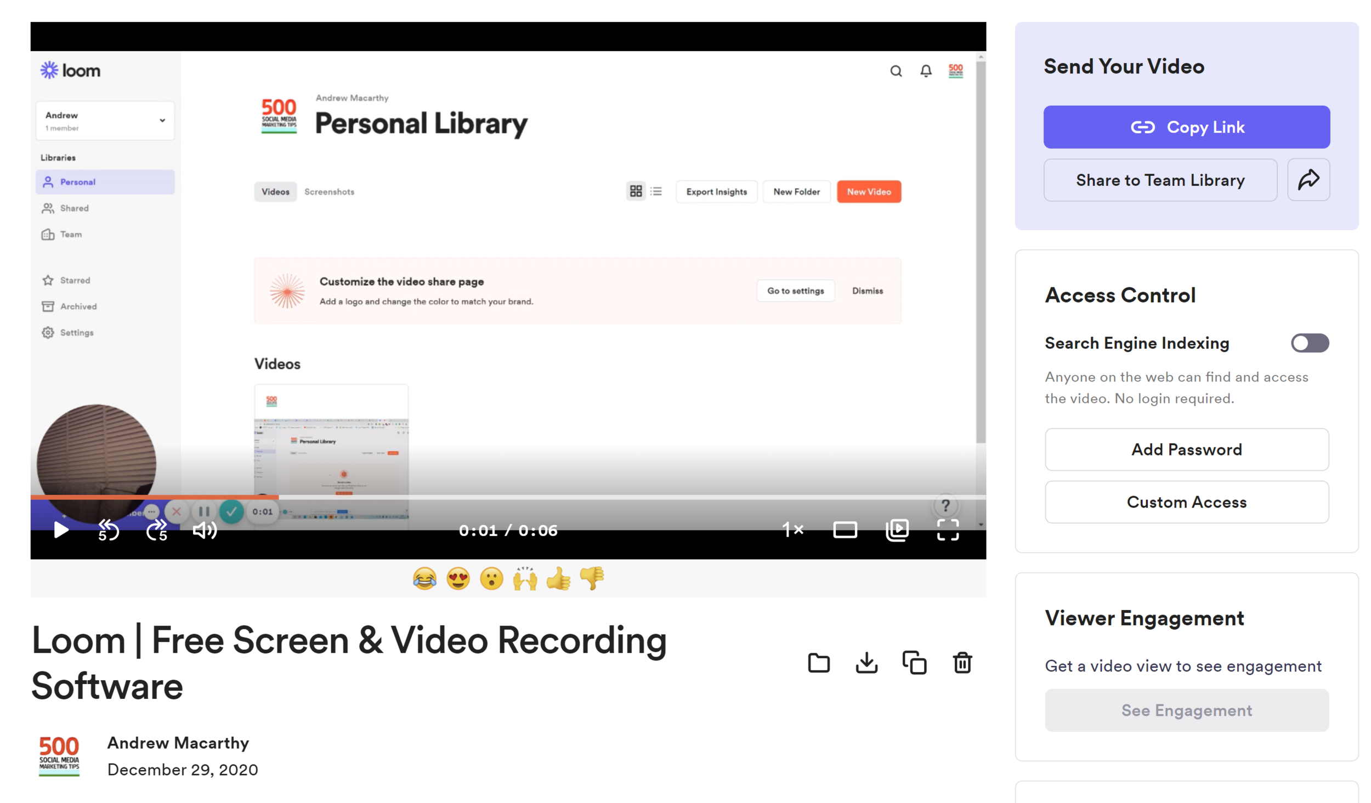The image size is (1371, 803).
Task: Select list view layout
Action: [656, 191]
